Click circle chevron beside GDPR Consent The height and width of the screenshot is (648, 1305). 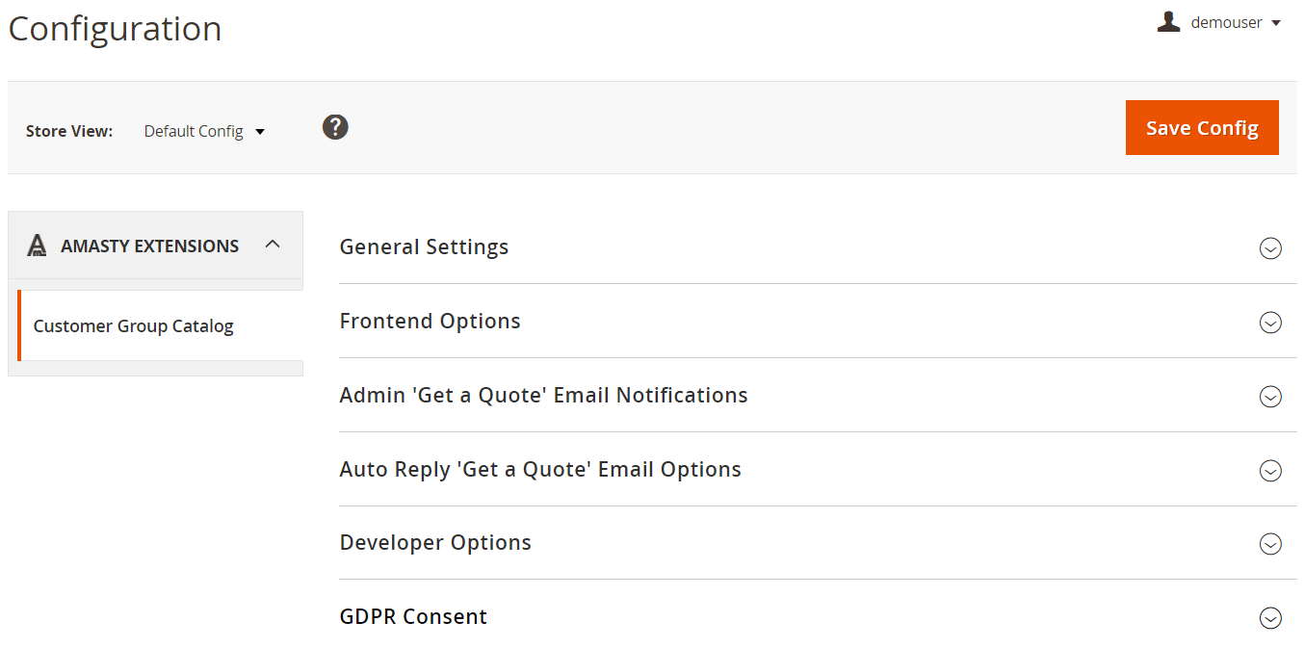coord(1270,618)
